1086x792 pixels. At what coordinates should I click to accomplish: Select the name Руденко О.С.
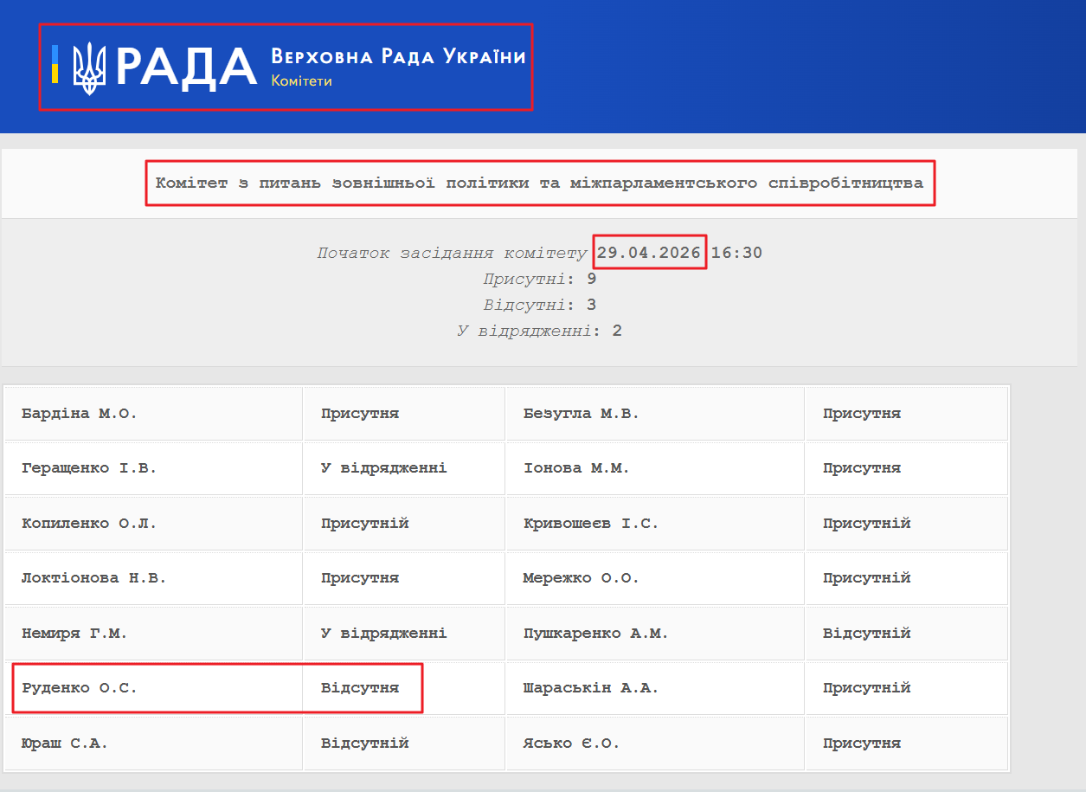[x=80, y=688]
